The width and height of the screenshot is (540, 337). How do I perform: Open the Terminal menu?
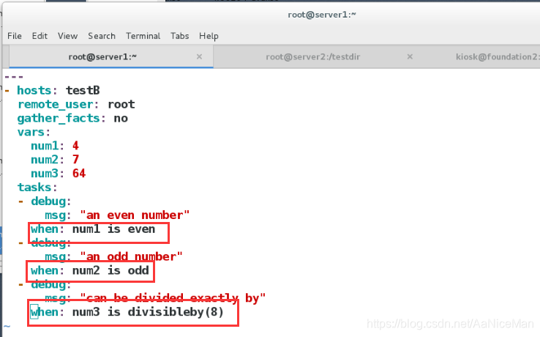pyautogui.click(x=143, y=36)
